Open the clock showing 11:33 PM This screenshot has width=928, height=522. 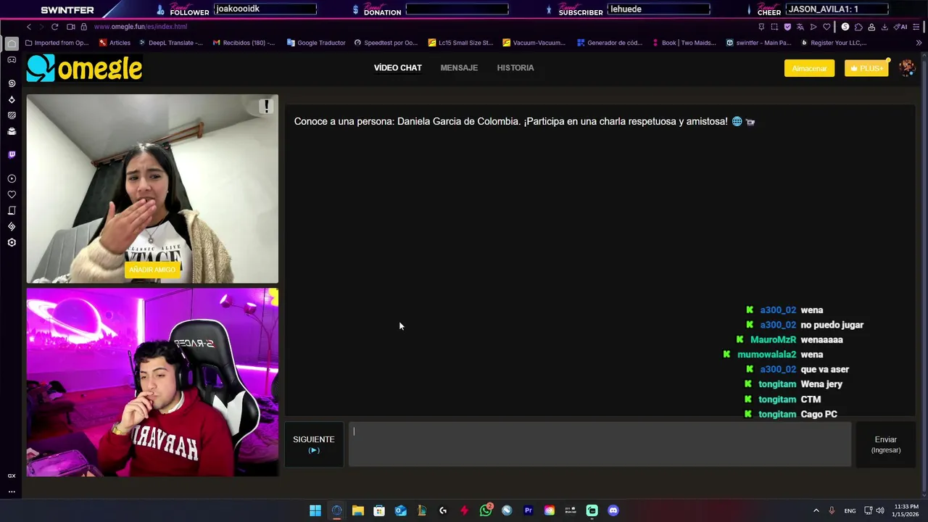(x=906, y=510)
